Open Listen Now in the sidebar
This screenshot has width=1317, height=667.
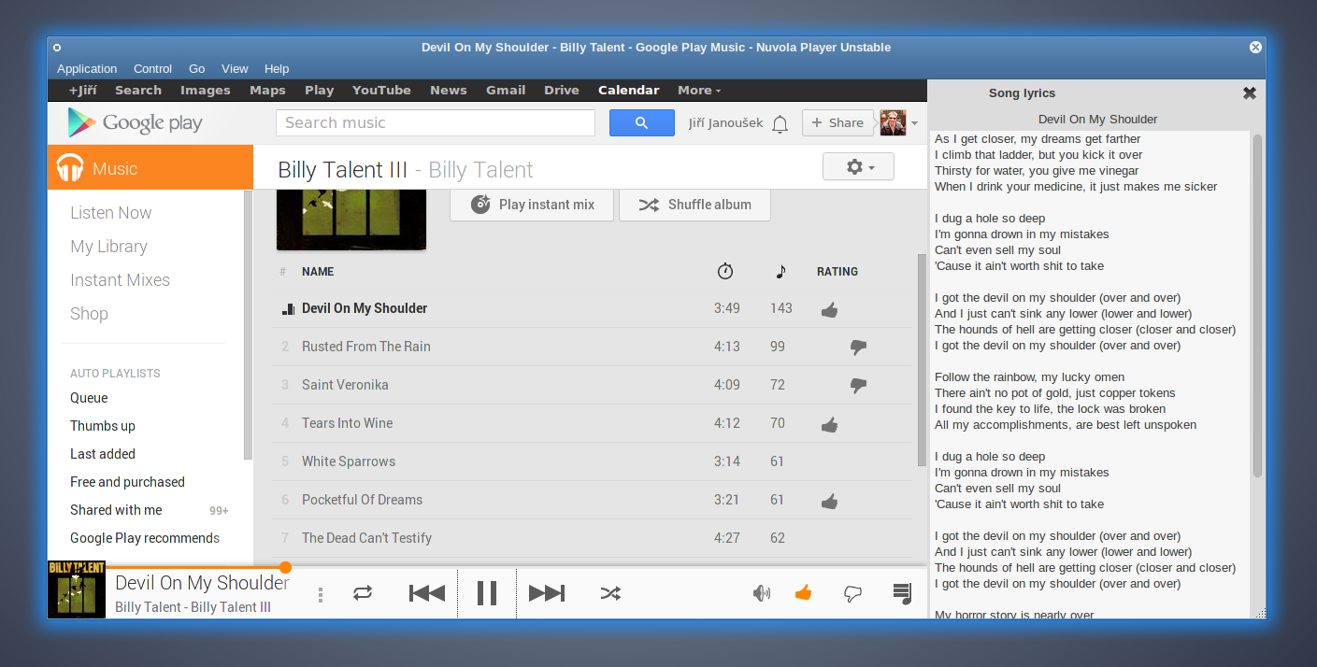[110, 213]
